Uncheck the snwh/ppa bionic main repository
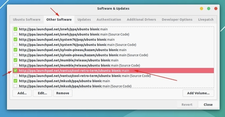225x117 pixels. point(15,29)
